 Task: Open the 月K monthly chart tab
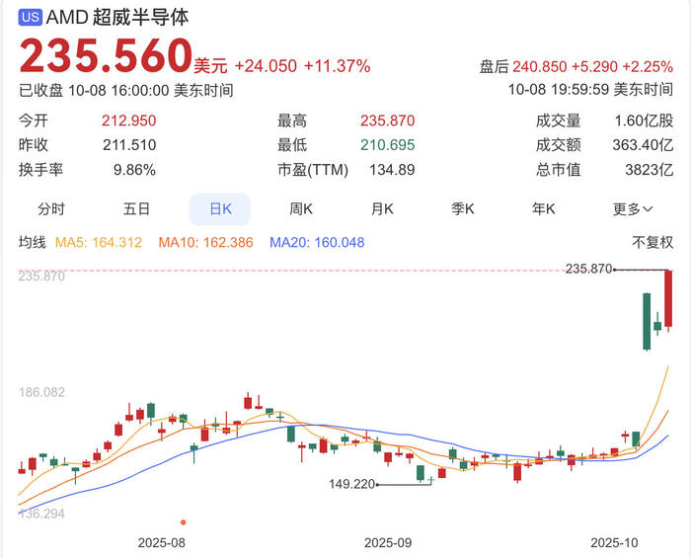[382, 209]
